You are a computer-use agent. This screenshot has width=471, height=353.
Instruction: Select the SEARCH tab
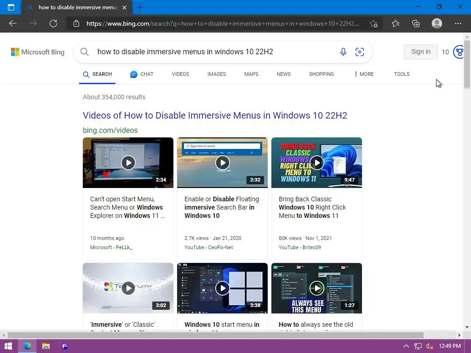tap(98, 74)
